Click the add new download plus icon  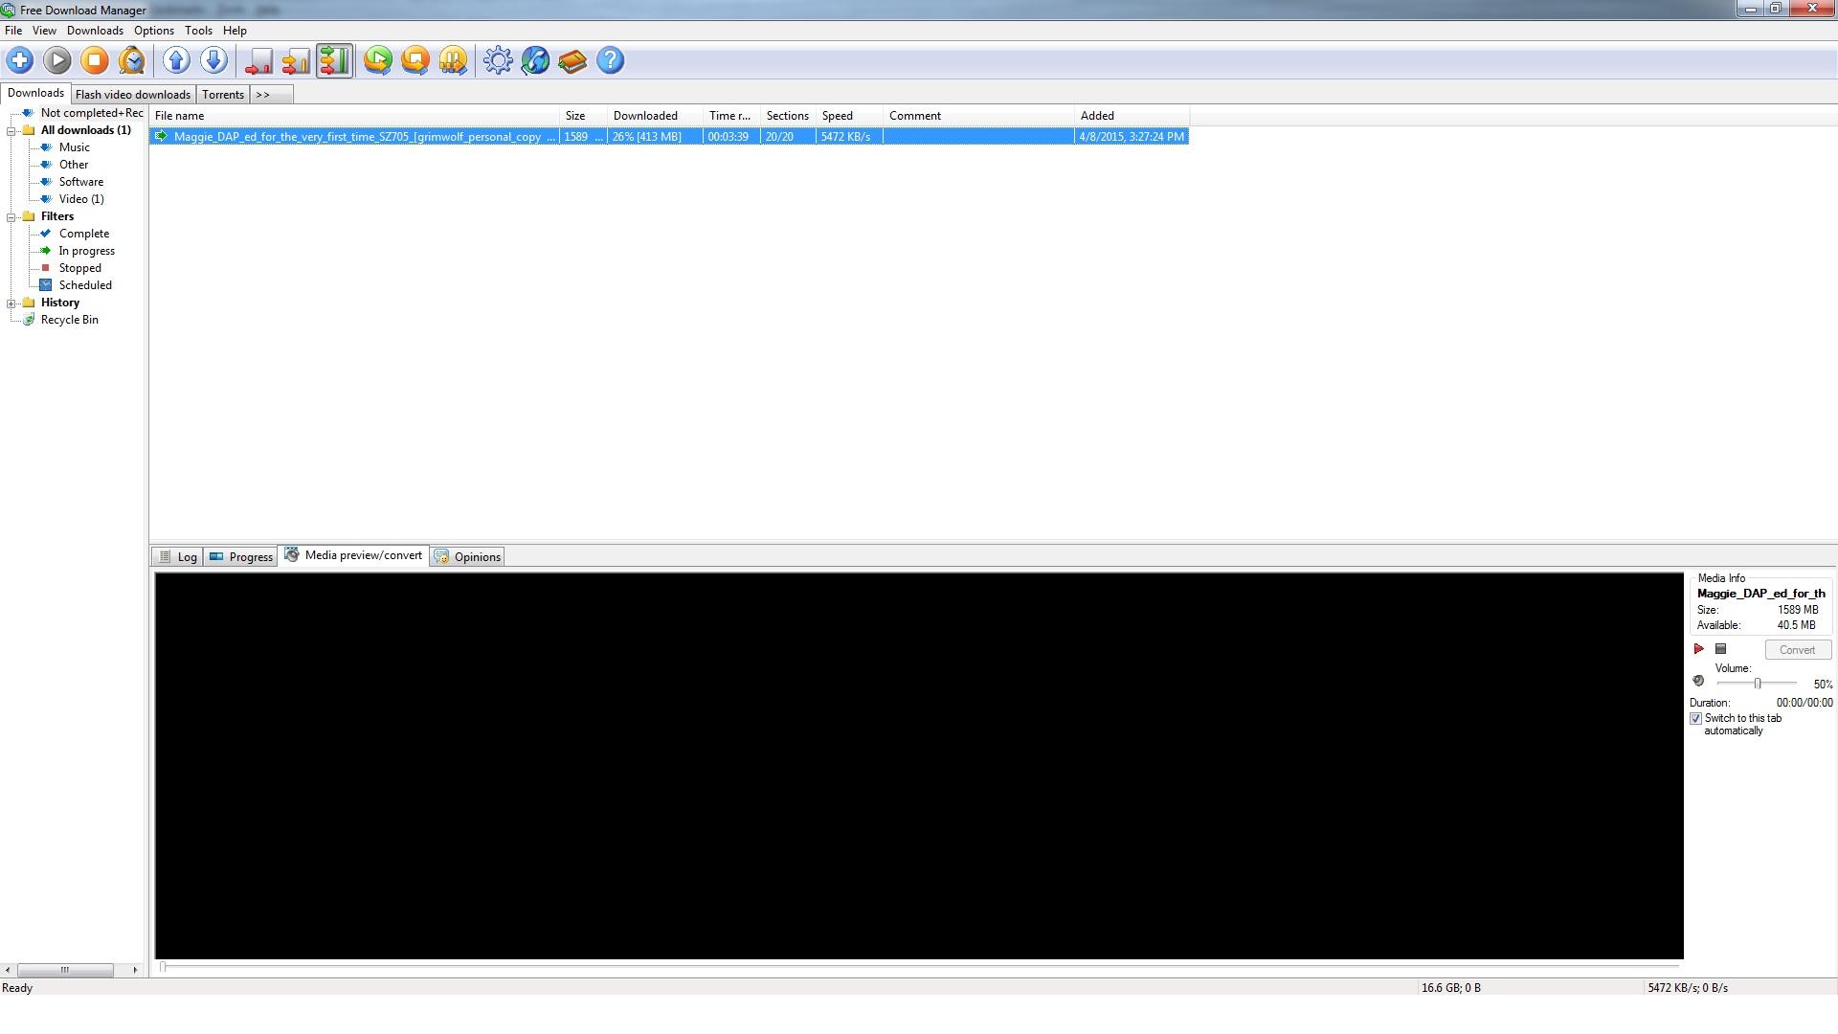pyautogui.click(x=20, y=61)
